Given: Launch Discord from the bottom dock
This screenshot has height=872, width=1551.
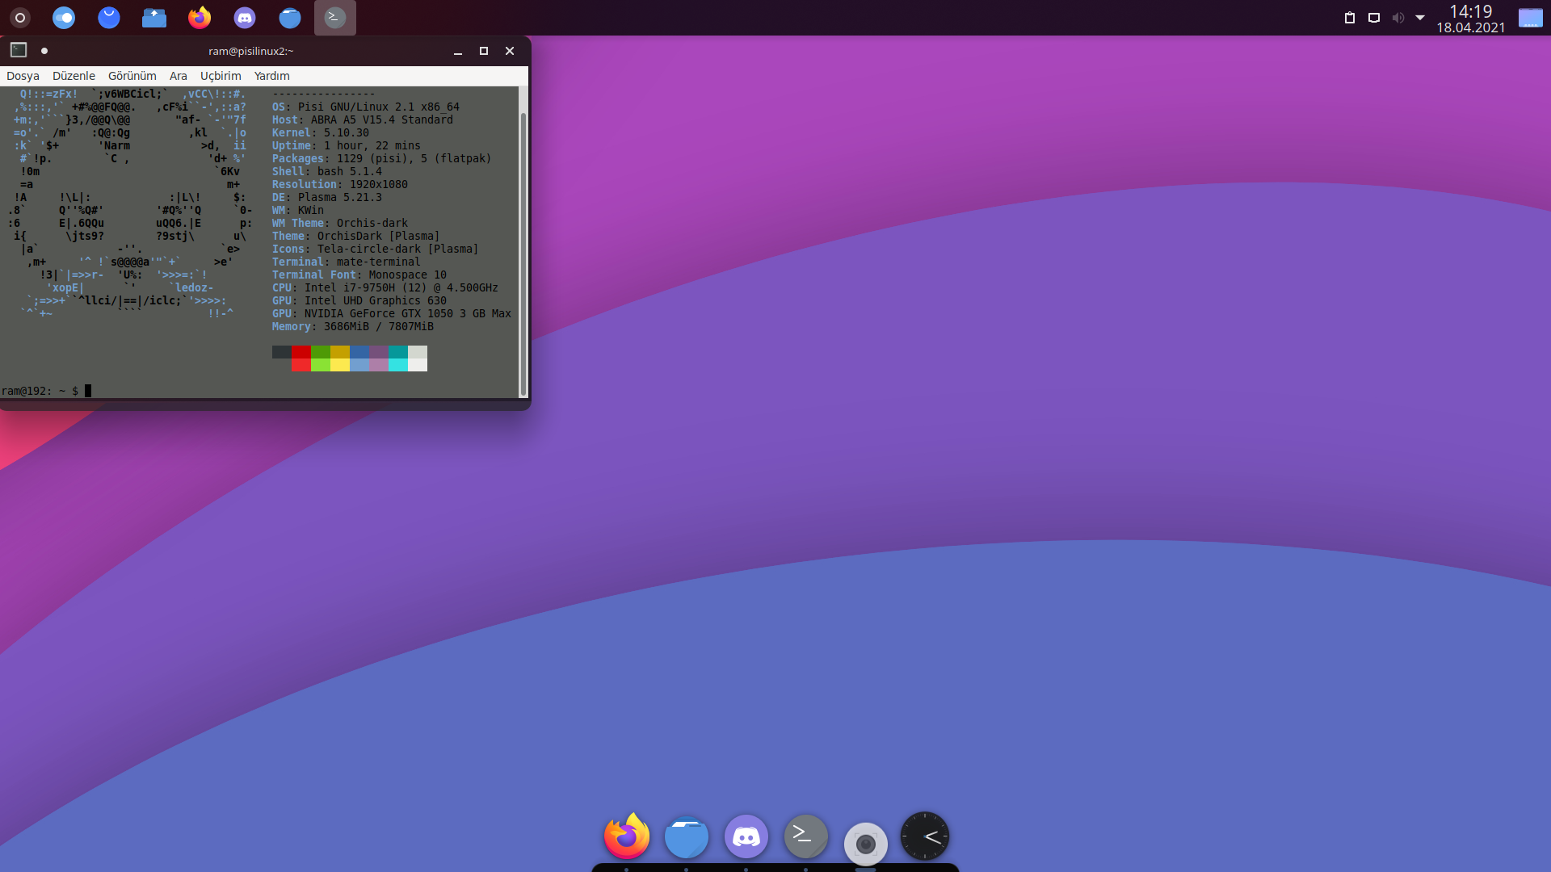Looking at the screenshot, I should (x=746, y=837).
